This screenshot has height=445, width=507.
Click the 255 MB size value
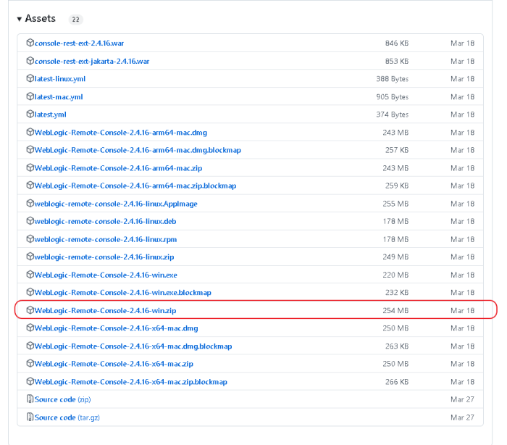coord(395,204)
